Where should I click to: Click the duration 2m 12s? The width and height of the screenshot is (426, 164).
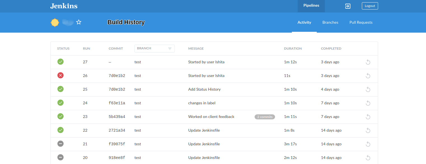tap(290, 158)
